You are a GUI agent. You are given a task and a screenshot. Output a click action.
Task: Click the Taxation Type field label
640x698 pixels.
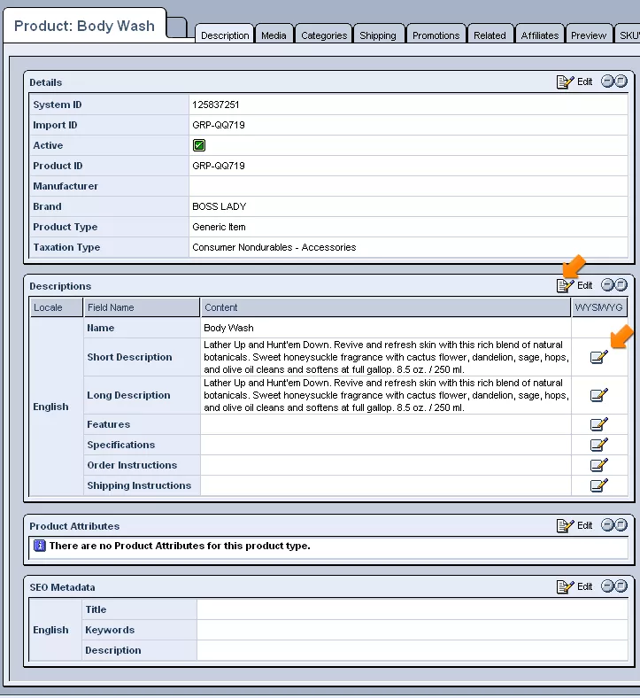tap(66, 247)
